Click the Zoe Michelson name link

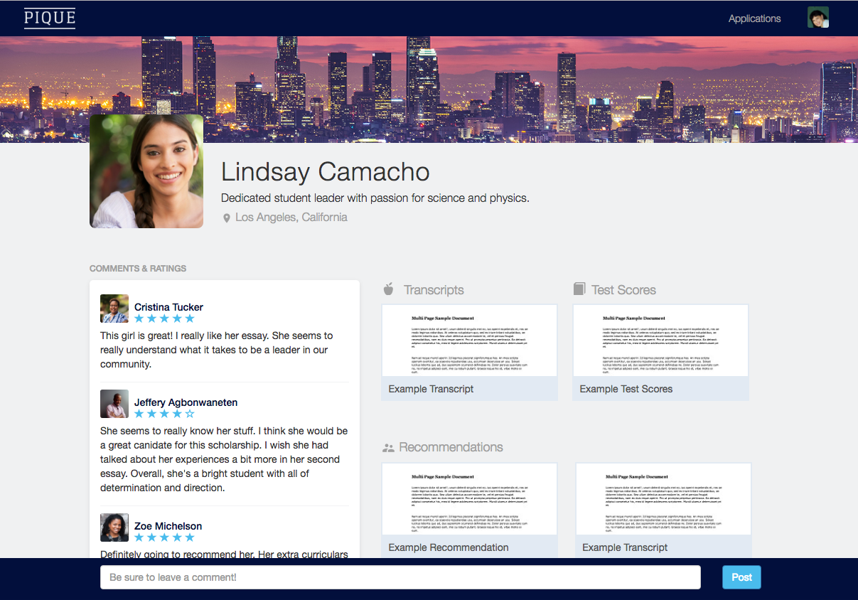click(168, 526)
